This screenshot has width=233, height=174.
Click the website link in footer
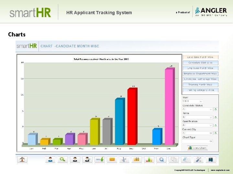click(220, 170)
